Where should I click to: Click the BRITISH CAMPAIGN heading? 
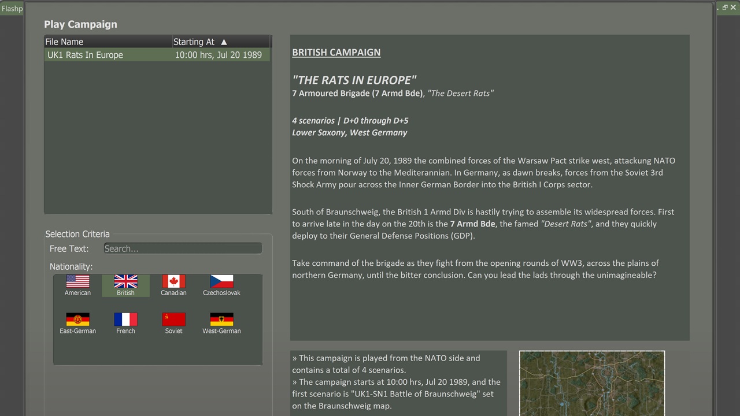tap(336, 52)
